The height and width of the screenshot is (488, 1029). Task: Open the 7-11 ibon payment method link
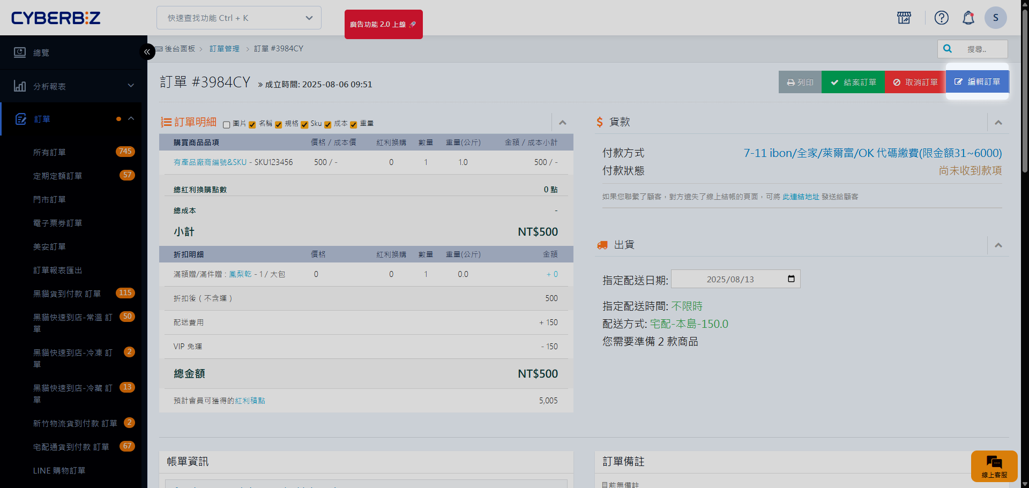click(873, 153)
